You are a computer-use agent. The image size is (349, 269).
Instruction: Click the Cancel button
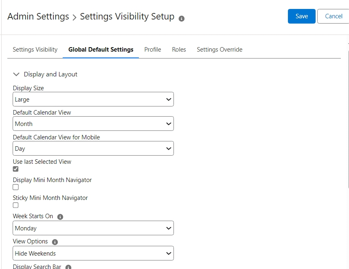(x=333, y=16)
